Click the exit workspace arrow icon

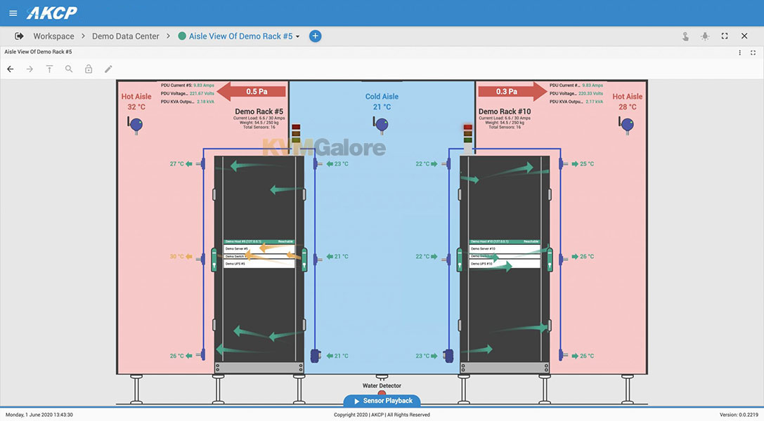coord(19,36)
